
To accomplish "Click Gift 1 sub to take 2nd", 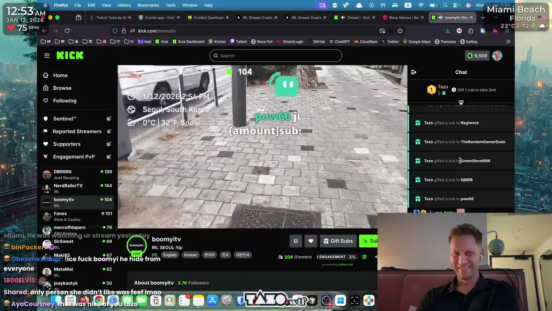I will [474, 90].
